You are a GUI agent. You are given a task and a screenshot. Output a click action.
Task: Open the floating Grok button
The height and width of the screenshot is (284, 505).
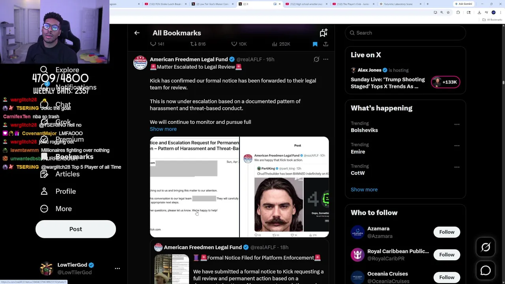click(486, 247)
